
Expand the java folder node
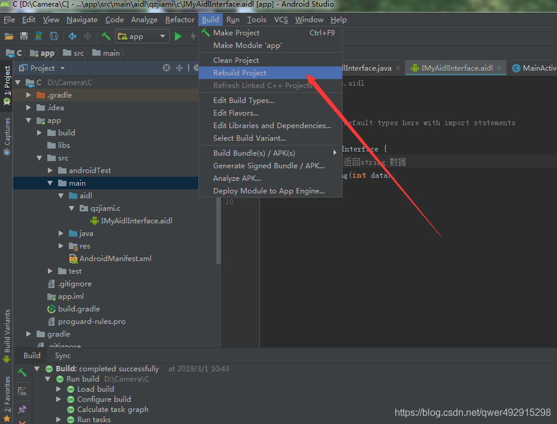point(61,234)
